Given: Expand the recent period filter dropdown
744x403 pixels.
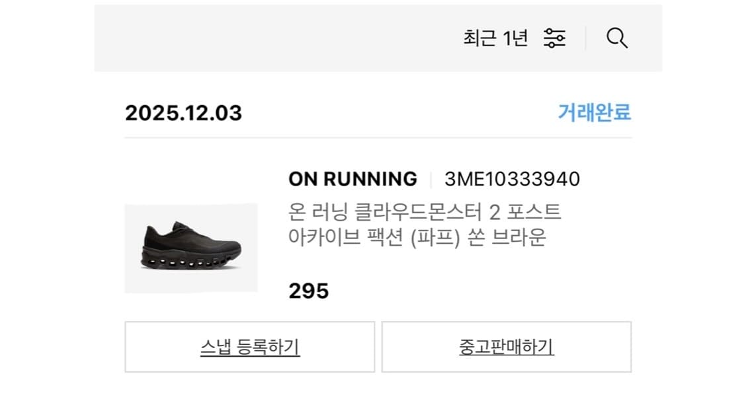Looking at the screenshot, I should tap(494, 38).
